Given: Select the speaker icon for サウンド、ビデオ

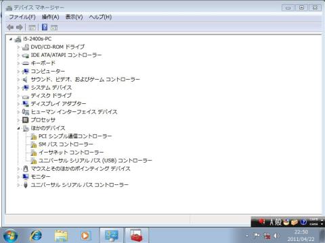Looking at the screenshot, I should 25,80.
